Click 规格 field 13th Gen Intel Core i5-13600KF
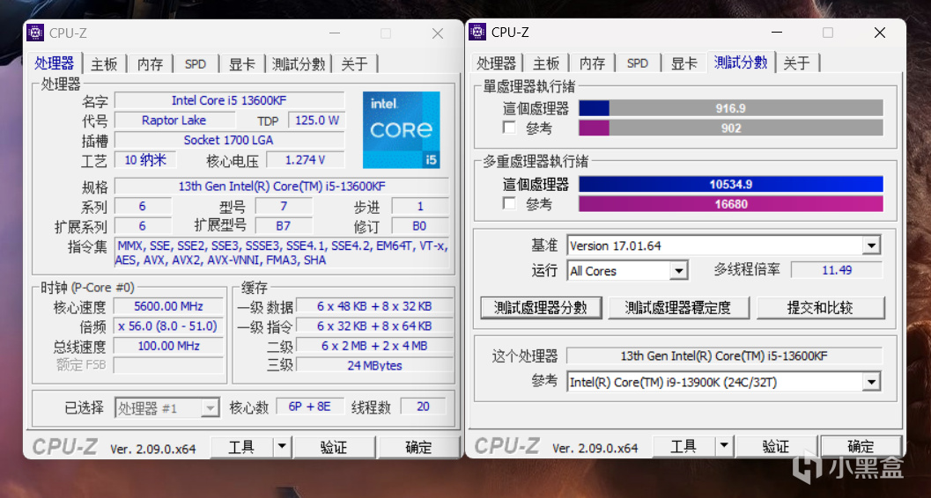The image size is (931, 498). pyautogui.click(x=282, y=187)
